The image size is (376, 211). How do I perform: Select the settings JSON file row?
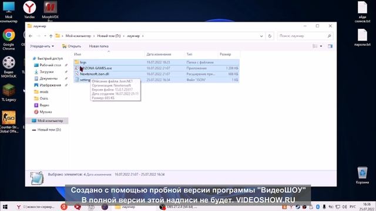pos(156,80)
